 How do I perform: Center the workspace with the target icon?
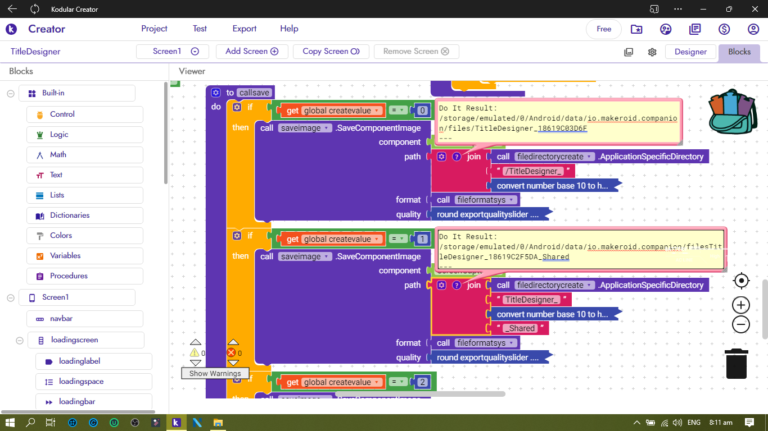(741, 281)
